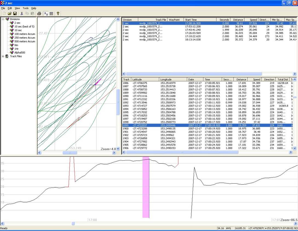Click the Cut scissors icon
This screenshot has width=298, height=231.
pyautogui.click(x=22, y=13)
